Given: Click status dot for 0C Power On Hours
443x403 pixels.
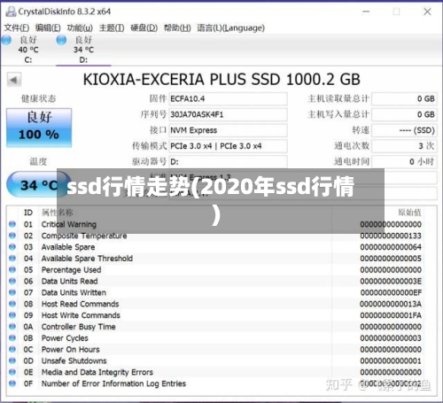Looking at the screenshot, I should pos(12,349).
